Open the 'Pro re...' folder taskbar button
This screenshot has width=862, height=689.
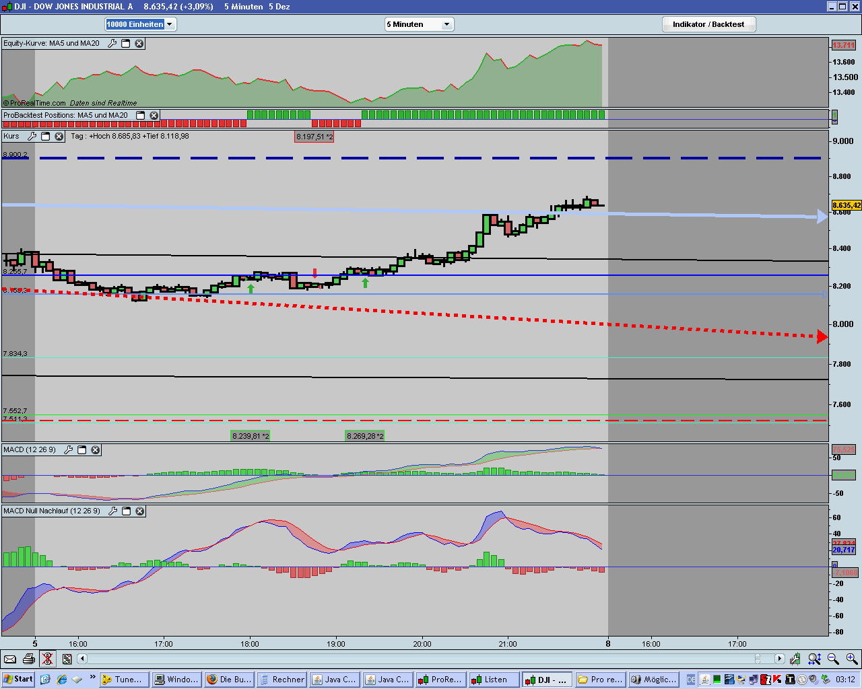(601, 680)
